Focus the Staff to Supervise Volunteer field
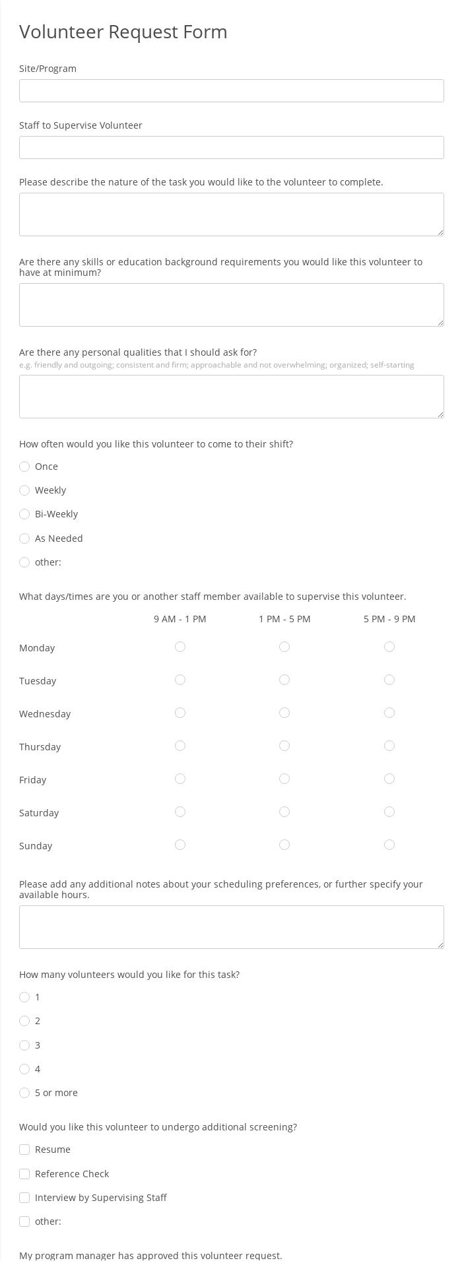The width and height of the screenshot is (462, 1267). coord(231,148)
